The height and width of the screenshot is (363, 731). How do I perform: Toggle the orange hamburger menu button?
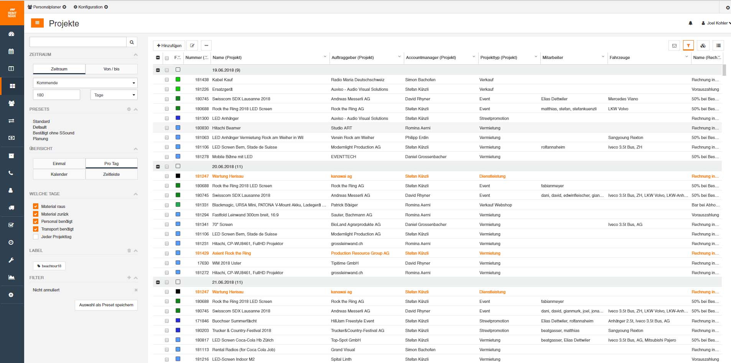pos(37,23)
